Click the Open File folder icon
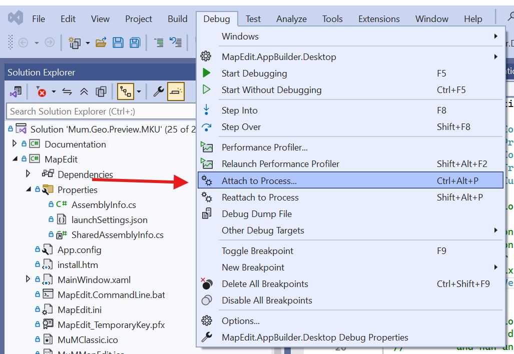The height and width of the screenshot is (354, 514). tap(101, 42)
